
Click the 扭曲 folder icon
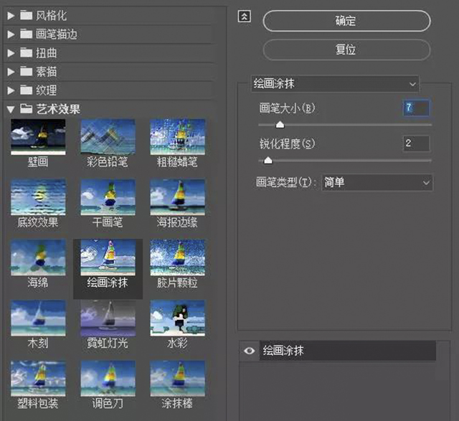pyautogui.click(x=26, y=52)
